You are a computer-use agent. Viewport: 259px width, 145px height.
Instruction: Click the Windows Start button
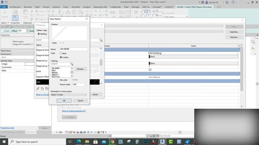tap(4, 141)
